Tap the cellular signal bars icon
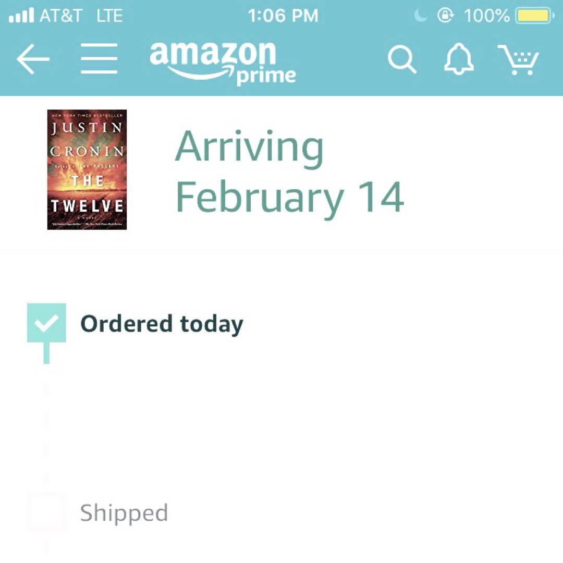Viewport: 563px width, 563px height. [x=21, y=16]
